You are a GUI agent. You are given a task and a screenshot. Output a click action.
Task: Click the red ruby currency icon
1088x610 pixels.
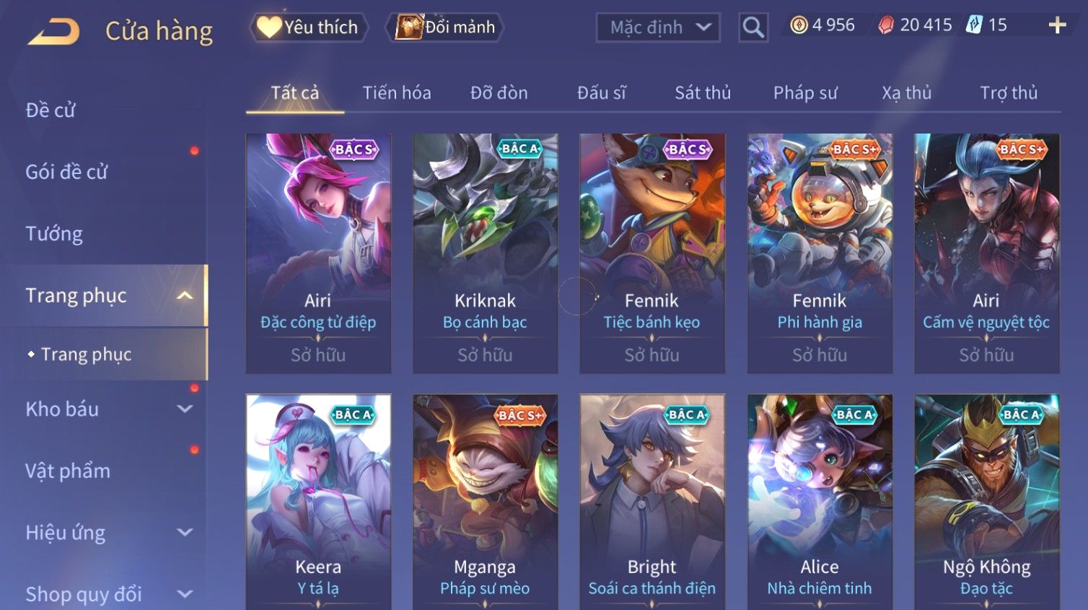coord(886,25)
